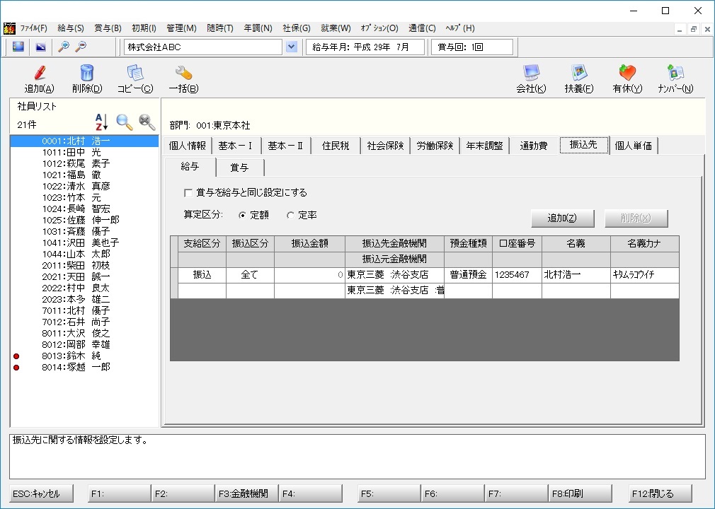
Task: Click the 給与年月 平成29年 7月 field
Action: [365, 47]
